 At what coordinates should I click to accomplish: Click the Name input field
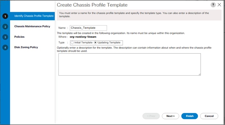point(88,28)
